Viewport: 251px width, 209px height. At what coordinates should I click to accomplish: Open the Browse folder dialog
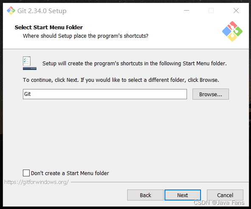[211, 94]
